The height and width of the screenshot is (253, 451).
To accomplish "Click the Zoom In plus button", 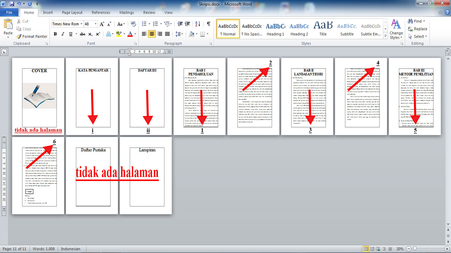I will 447,249.
